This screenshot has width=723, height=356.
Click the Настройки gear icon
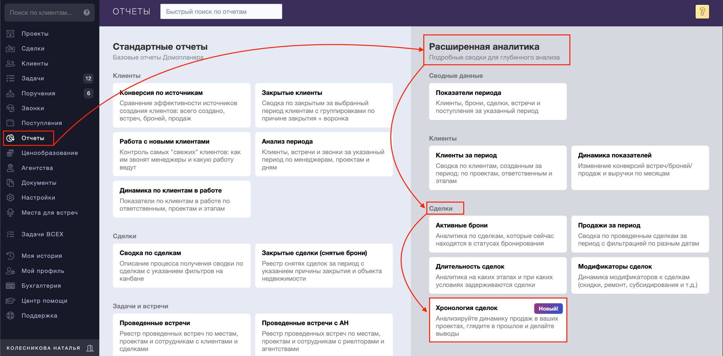(x=11, y=198)
